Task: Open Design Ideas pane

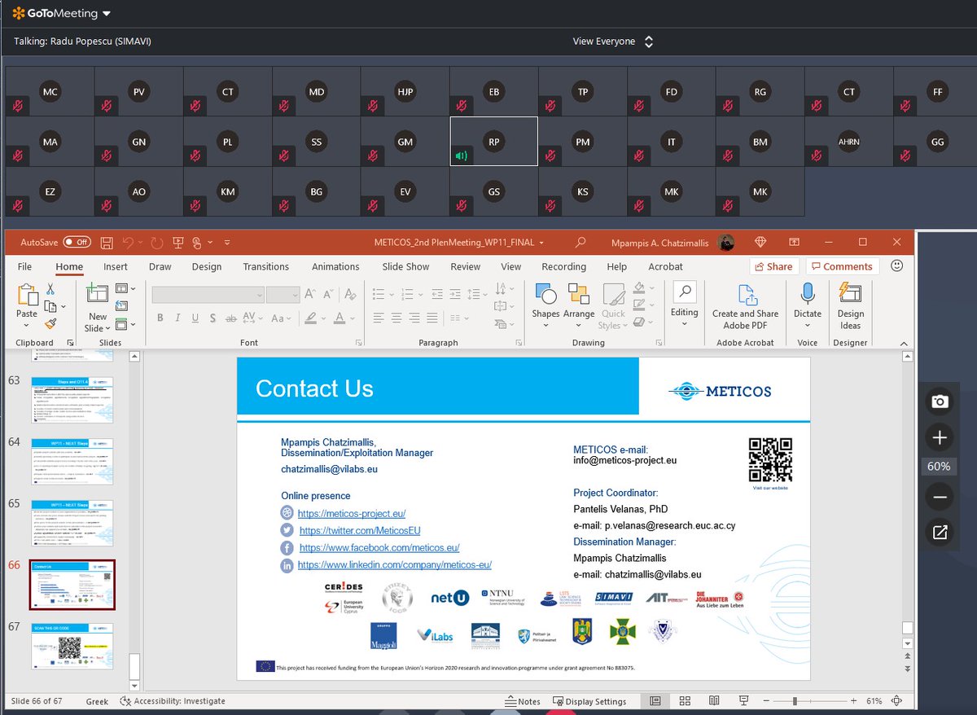Action: (850, 306)
